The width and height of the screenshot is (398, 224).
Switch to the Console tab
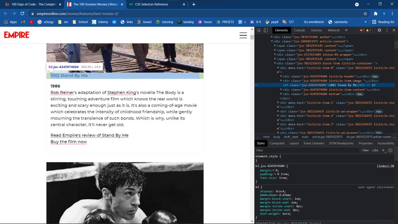coord(299,30)
